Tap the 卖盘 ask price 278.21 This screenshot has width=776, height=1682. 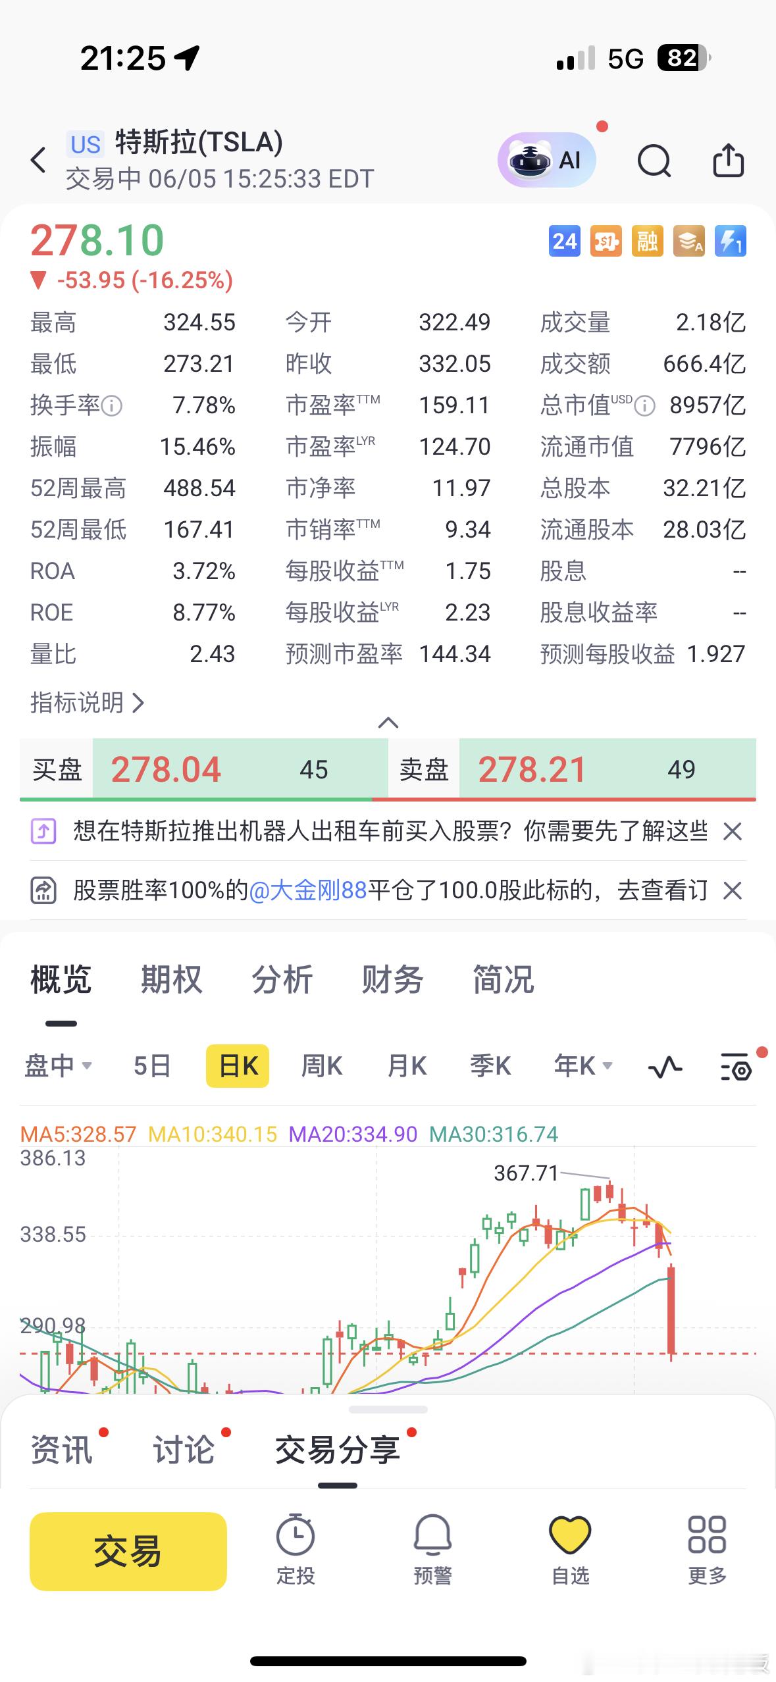click(532, 770)
